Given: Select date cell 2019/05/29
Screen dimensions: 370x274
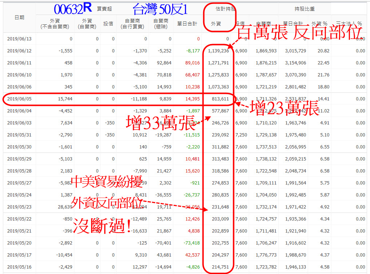Looking at the screenshot, I should pos(19,159).
